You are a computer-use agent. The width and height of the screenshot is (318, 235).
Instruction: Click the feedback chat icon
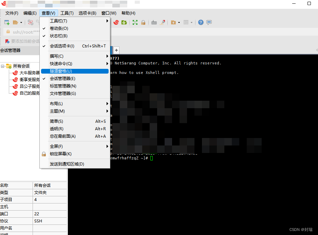(x=209, y=22)
